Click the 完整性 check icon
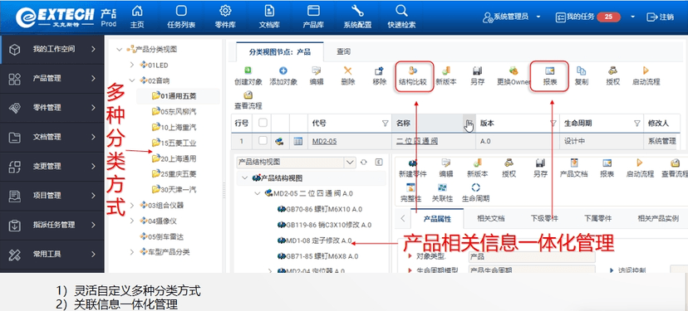Screen dimensions: 688x311 tap(410, 192)
